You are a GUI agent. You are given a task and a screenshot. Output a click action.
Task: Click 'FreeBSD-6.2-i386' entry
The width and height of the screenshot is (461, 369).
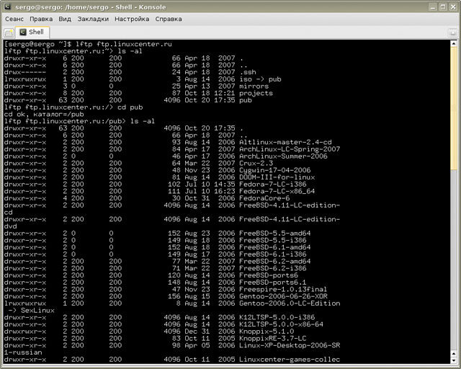pyautogui.click(x=273, y=268)
